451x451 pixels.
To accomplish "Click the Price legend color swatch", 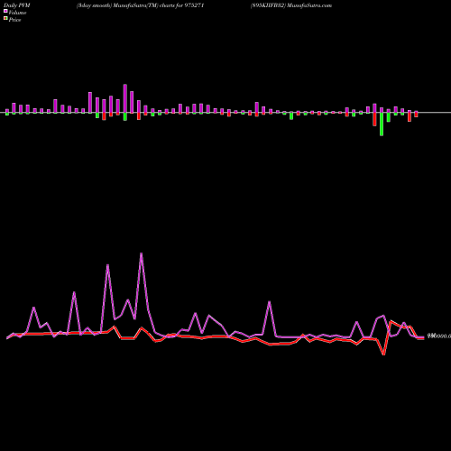I will tap(5, 18).
